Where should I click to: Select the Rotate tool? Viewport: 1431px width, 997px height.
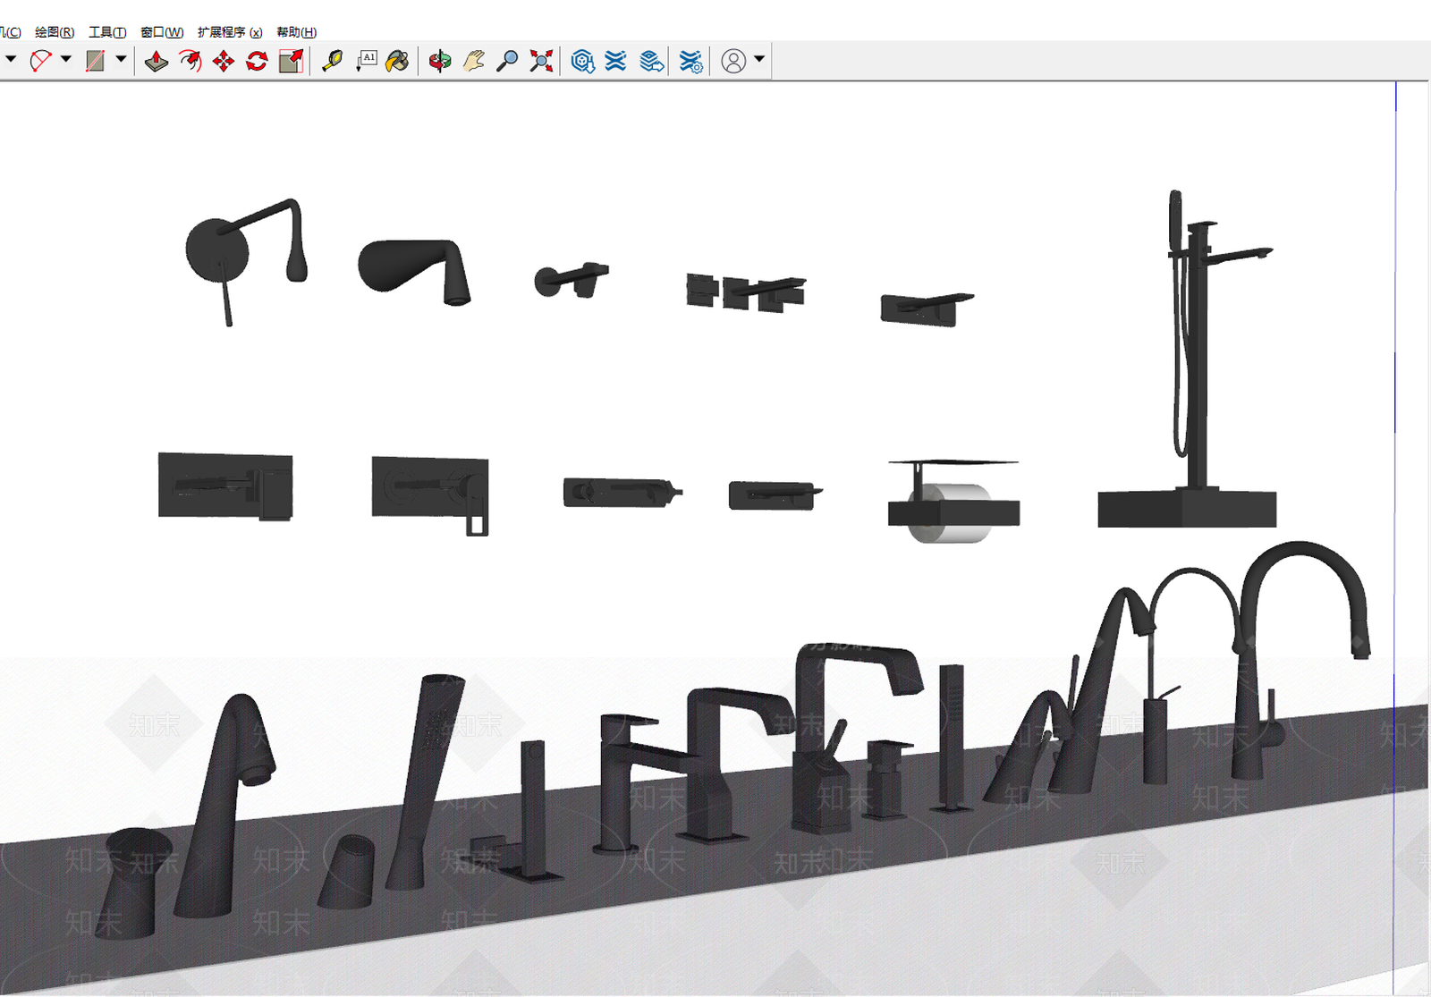click(x=258, y=61)
